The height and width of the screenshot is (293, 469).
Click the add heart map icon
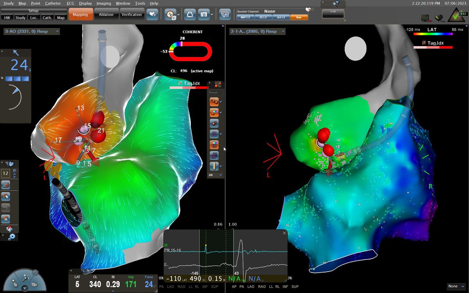point(152,14)
